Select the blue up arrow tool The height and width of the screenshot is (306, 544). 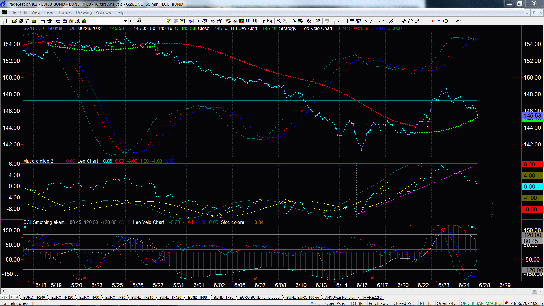pyautogui.click(x=439, y=21)
